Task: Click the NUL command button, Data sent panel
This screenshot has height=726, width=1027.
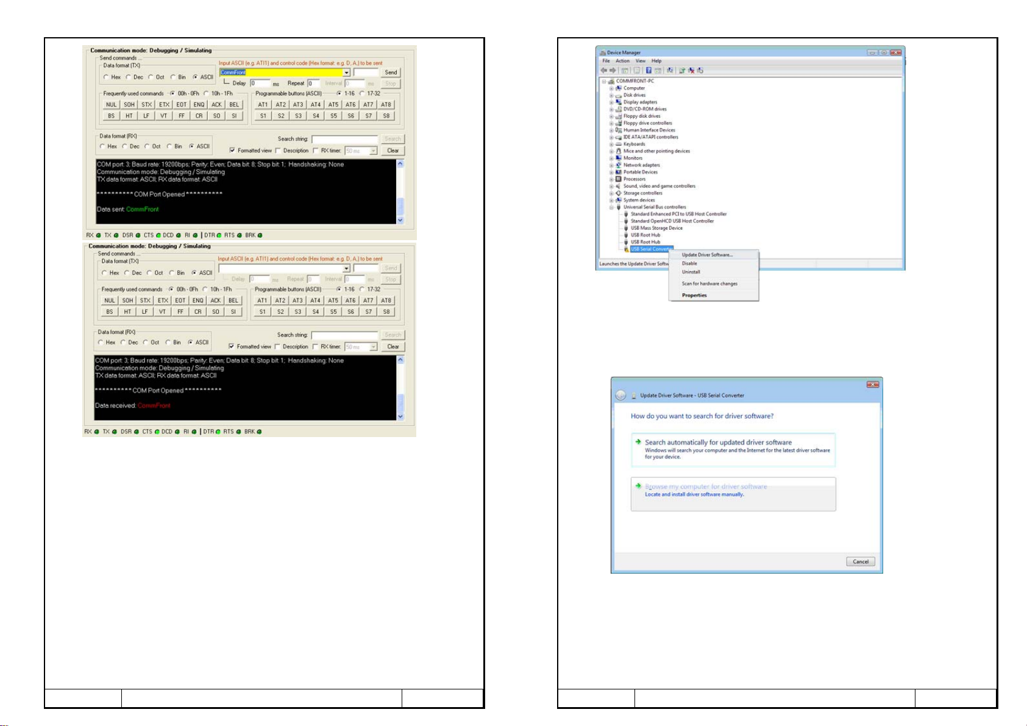Action: click(111, 105)
